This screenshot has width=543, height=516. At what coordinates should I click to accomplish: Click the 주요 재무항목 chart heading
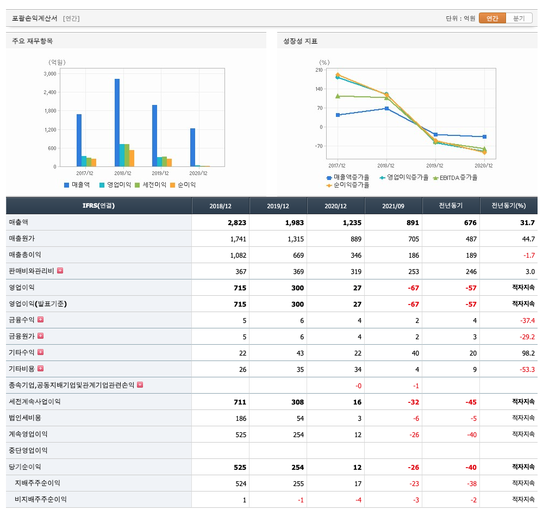click(33, 41)
